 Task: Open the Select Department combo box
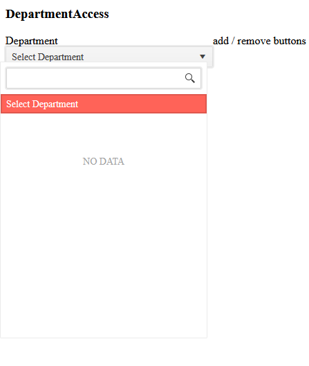click(109, 57)
